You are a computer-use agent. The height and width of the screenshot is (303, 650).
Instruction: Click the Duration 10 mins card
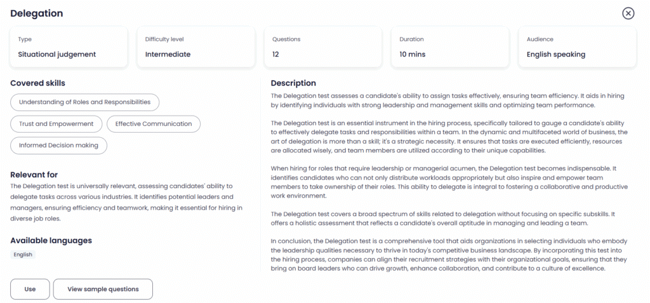[450, 47]
